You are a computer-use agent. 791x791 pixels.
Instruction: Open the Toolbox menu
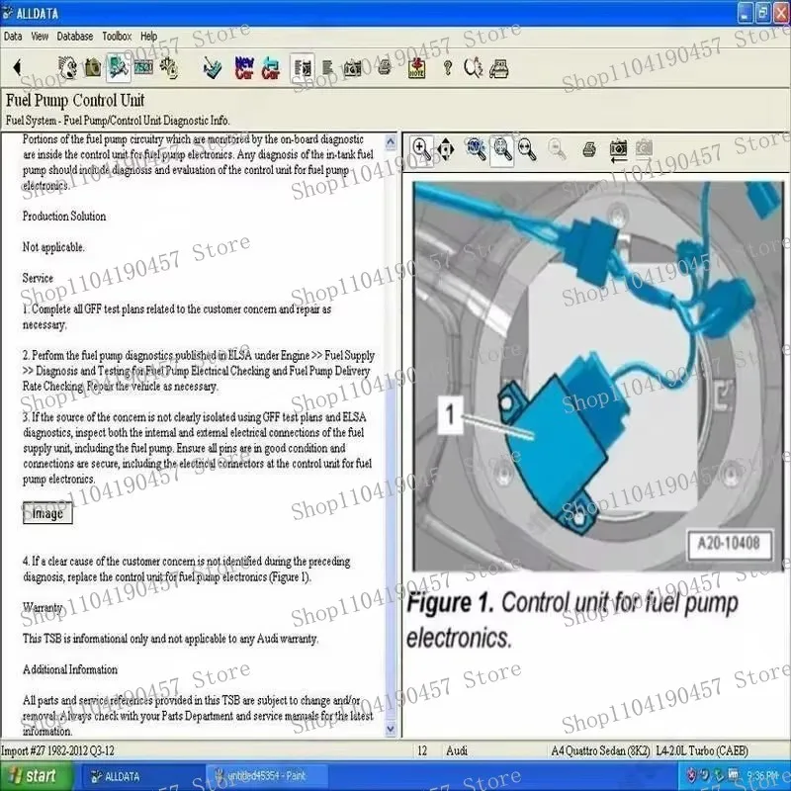click(117, 37)
